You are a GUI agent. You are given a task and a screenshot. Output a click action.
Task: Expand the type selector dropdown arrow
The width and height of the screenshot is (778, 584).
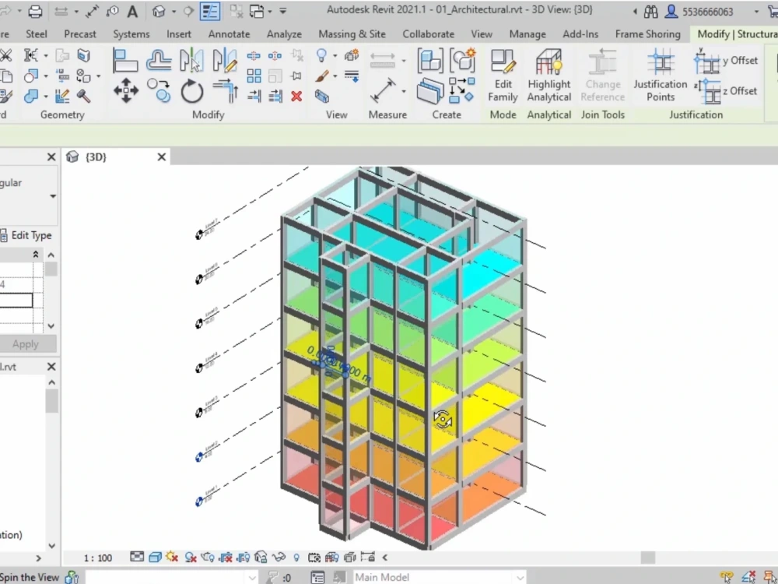[51, 195]
